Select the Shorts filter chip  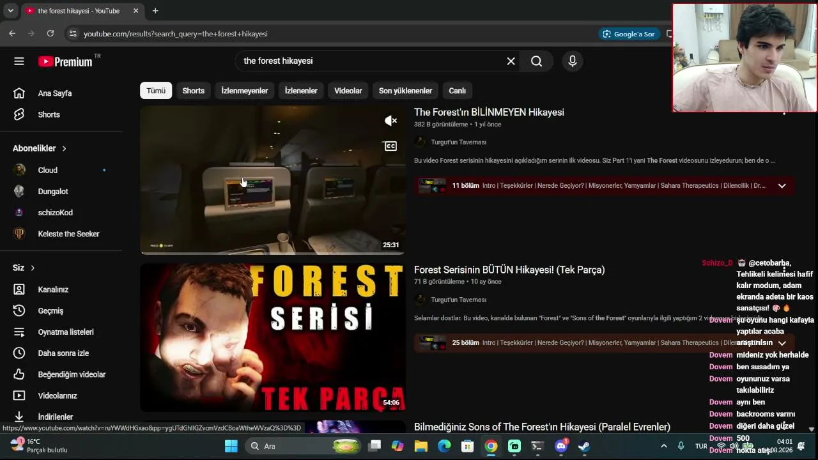194,91
